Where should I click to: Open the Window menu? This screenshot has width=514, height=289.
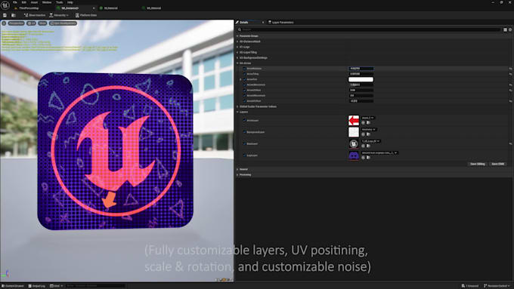[x=47, y=2]
